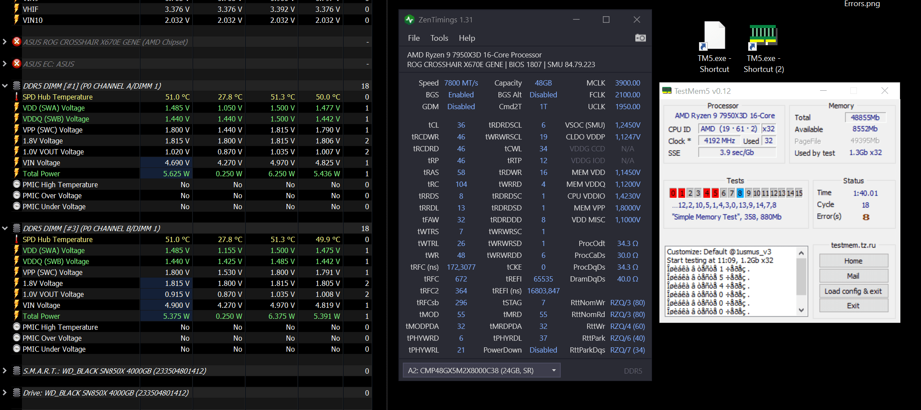Click the "Simple Memory Test", 358, 880Mb line
Image resolution: width=921 pixels, height=410 pixels.
pyautogui.click(x=727, y=217)
